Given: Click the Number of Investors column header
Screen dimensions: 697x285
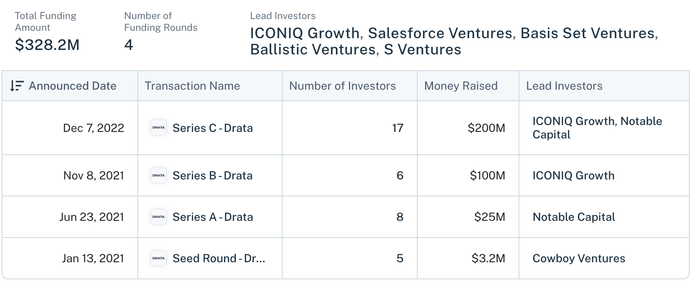Looking at the screenshot, I should coord(342,86).
